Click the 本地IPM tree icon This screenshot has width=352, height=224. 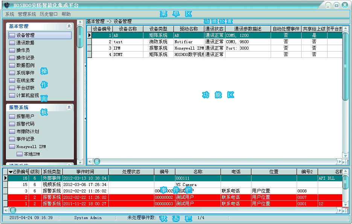20,154
